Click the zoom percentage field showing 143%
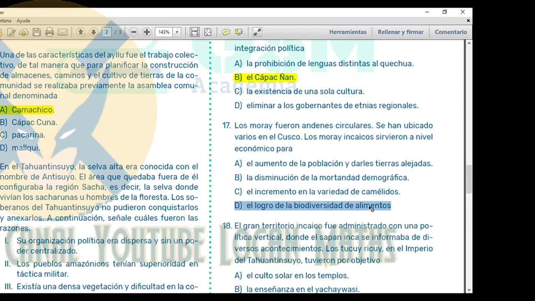Screen dimensions: 535x301 [x=164, y=32]
